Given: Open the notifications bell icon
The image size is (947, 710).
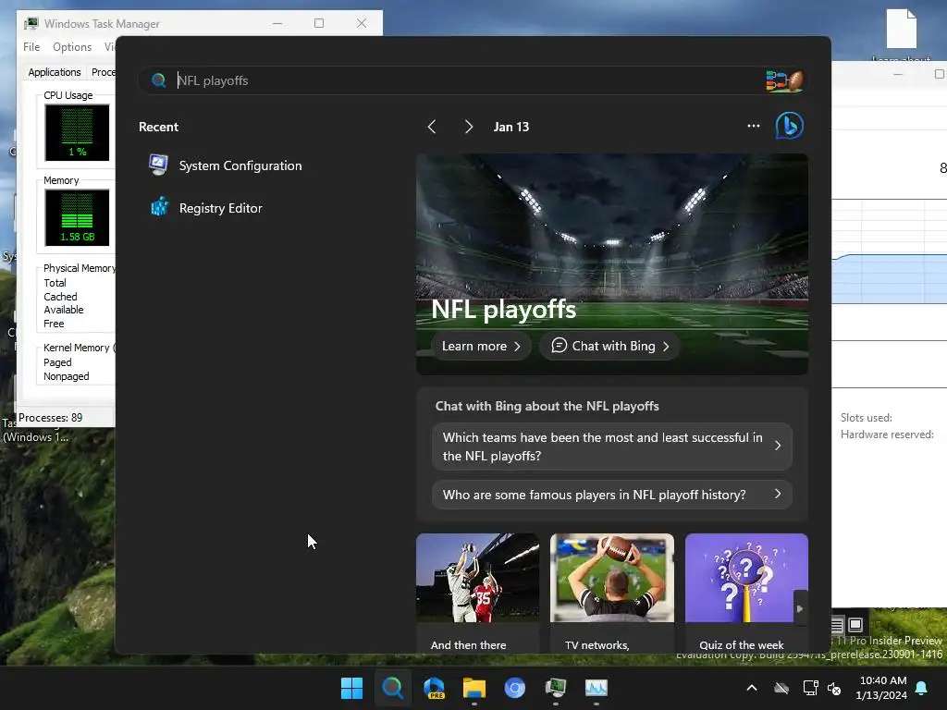Looking at the screenshot, I should click(x=922, y=688).
